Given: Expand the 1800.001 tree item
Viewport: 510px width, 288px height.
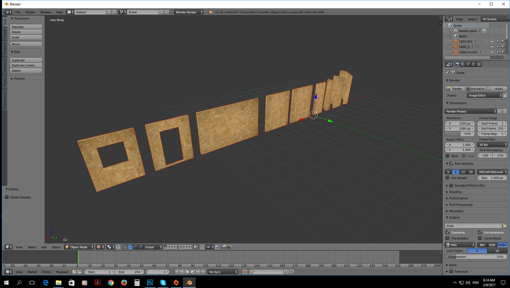Looking at the screenshot, I should [x=450, y=41].
